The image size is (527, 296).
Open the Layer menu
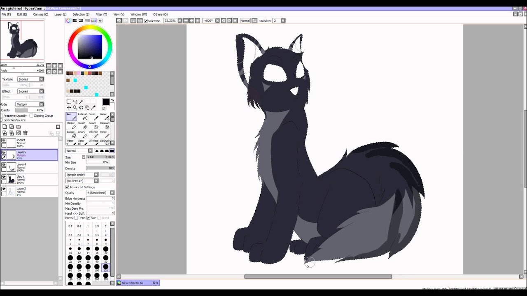coord(60,14)
